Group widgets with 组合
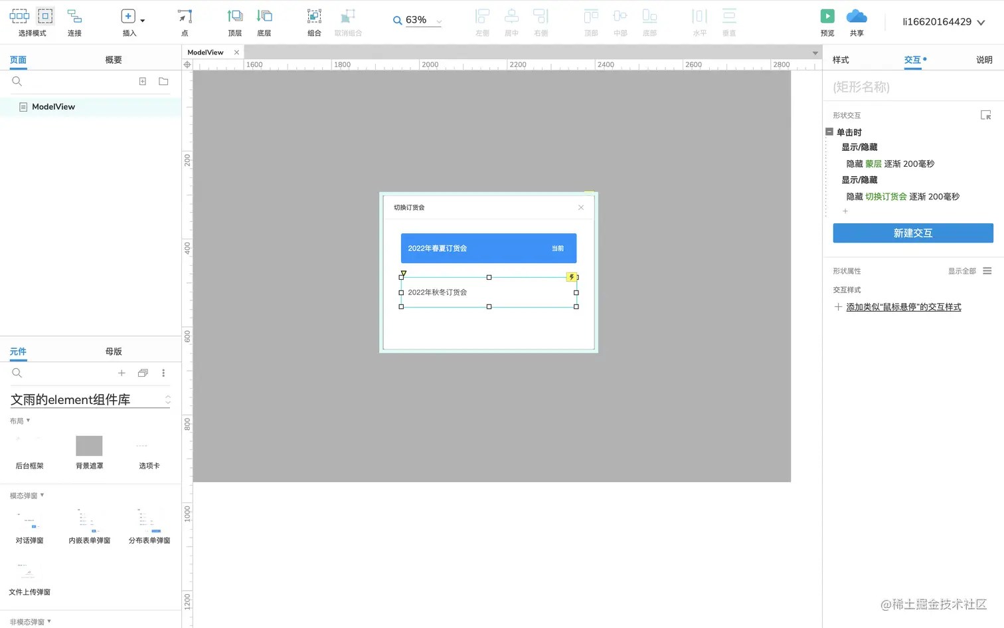Screen dimensions: 1004x628 point(314,21)
